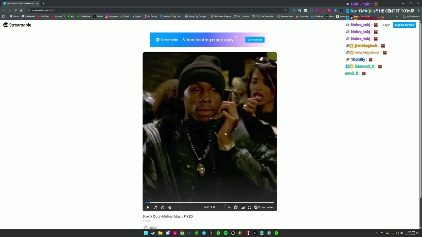This screenshot has width=422, height=237.
Task: Open the X app in the taskbar
Action: pos(255,233)
